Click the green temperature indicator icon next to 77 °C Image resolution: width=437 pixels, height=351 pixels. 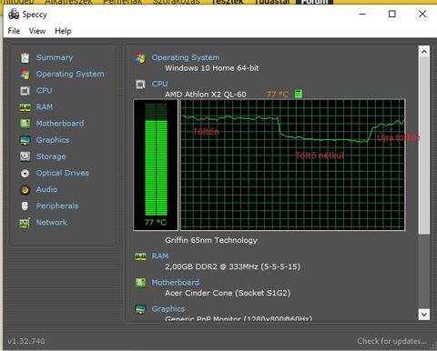299,94
